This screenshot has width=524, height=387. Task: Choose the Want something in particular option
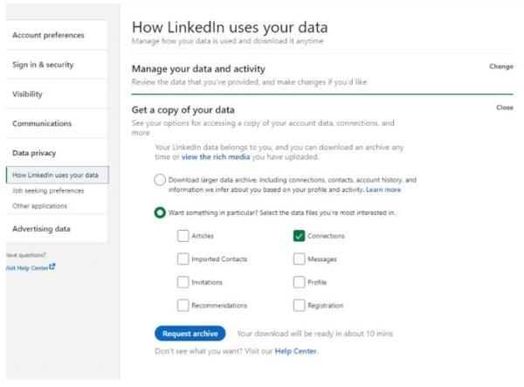tap(160, 212)
